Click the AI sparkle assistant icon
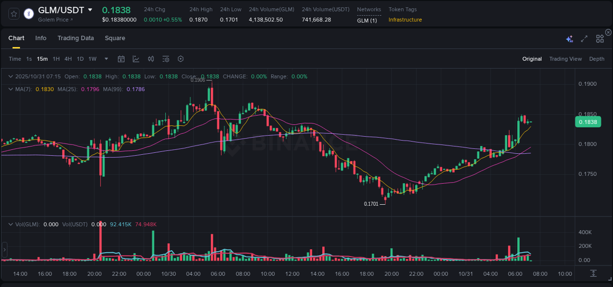 click(x=569, y=38)
